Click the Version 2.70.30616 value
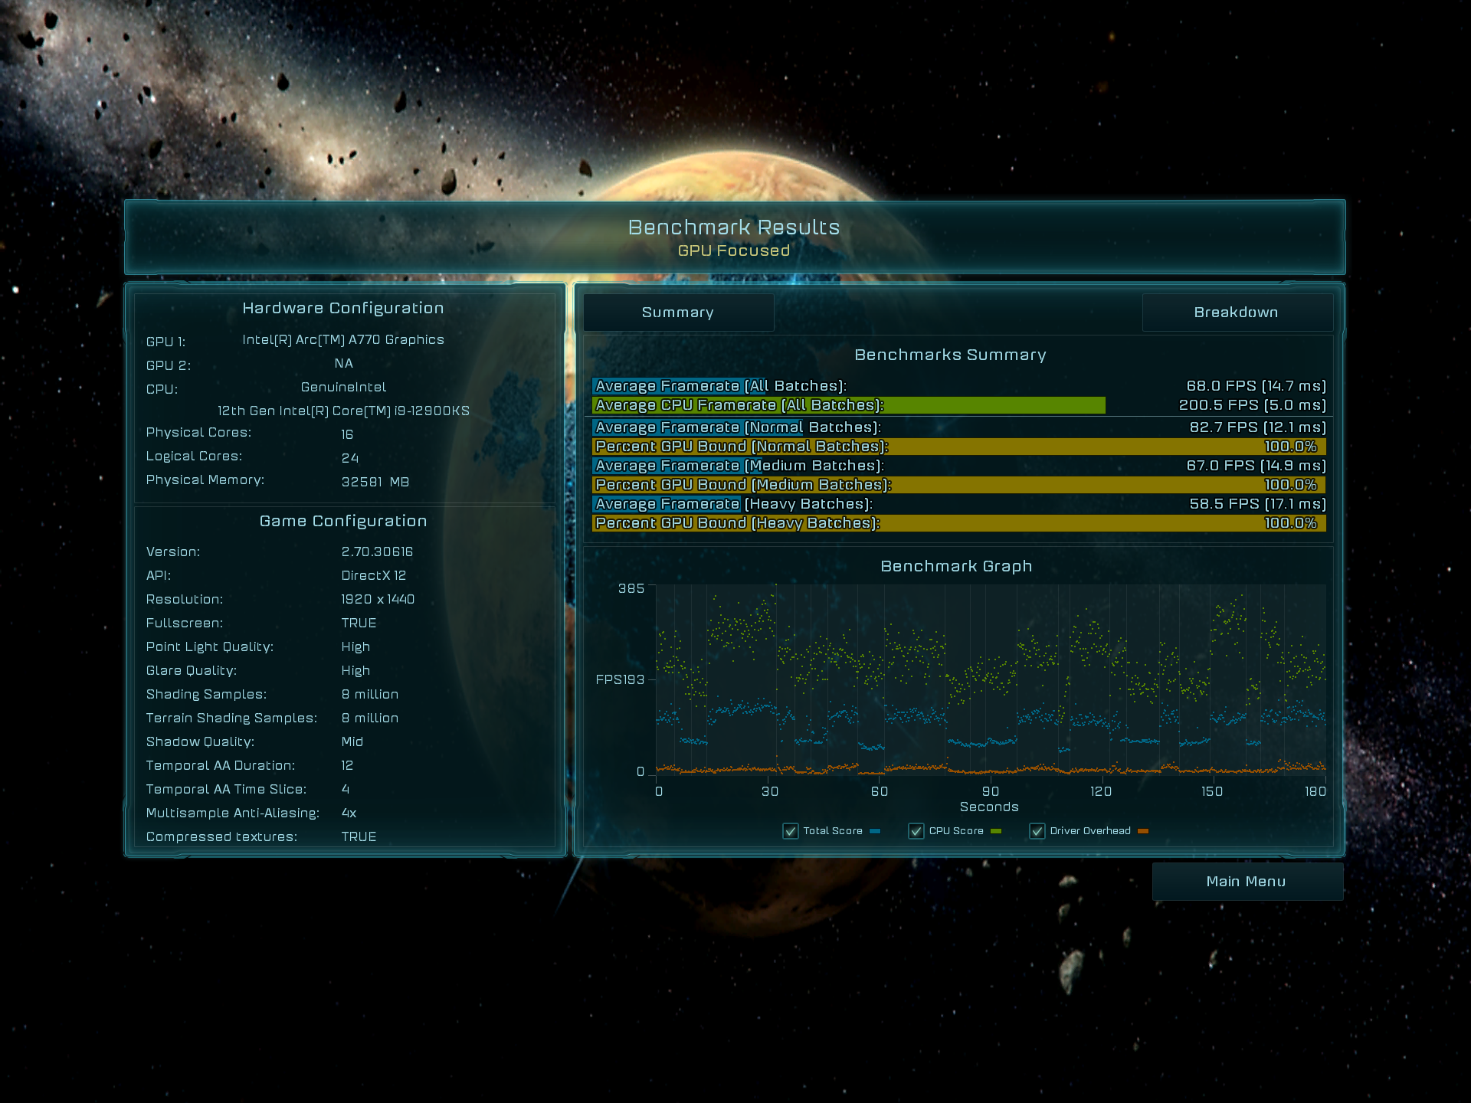The width and height of the screenshot is (1471, 1103). tap(377, 551)
